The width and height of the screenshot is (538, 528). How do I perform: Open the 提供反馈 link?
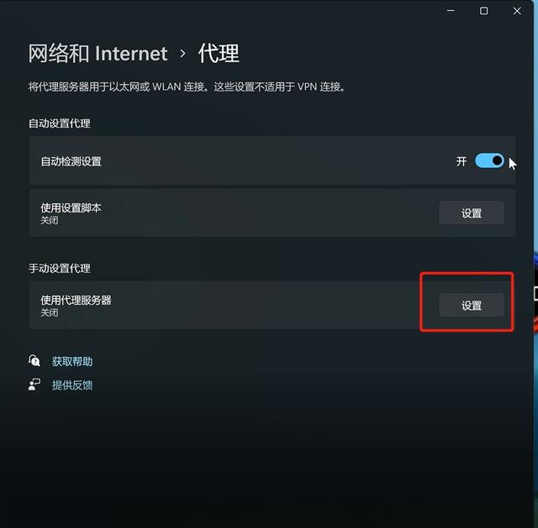72,384
